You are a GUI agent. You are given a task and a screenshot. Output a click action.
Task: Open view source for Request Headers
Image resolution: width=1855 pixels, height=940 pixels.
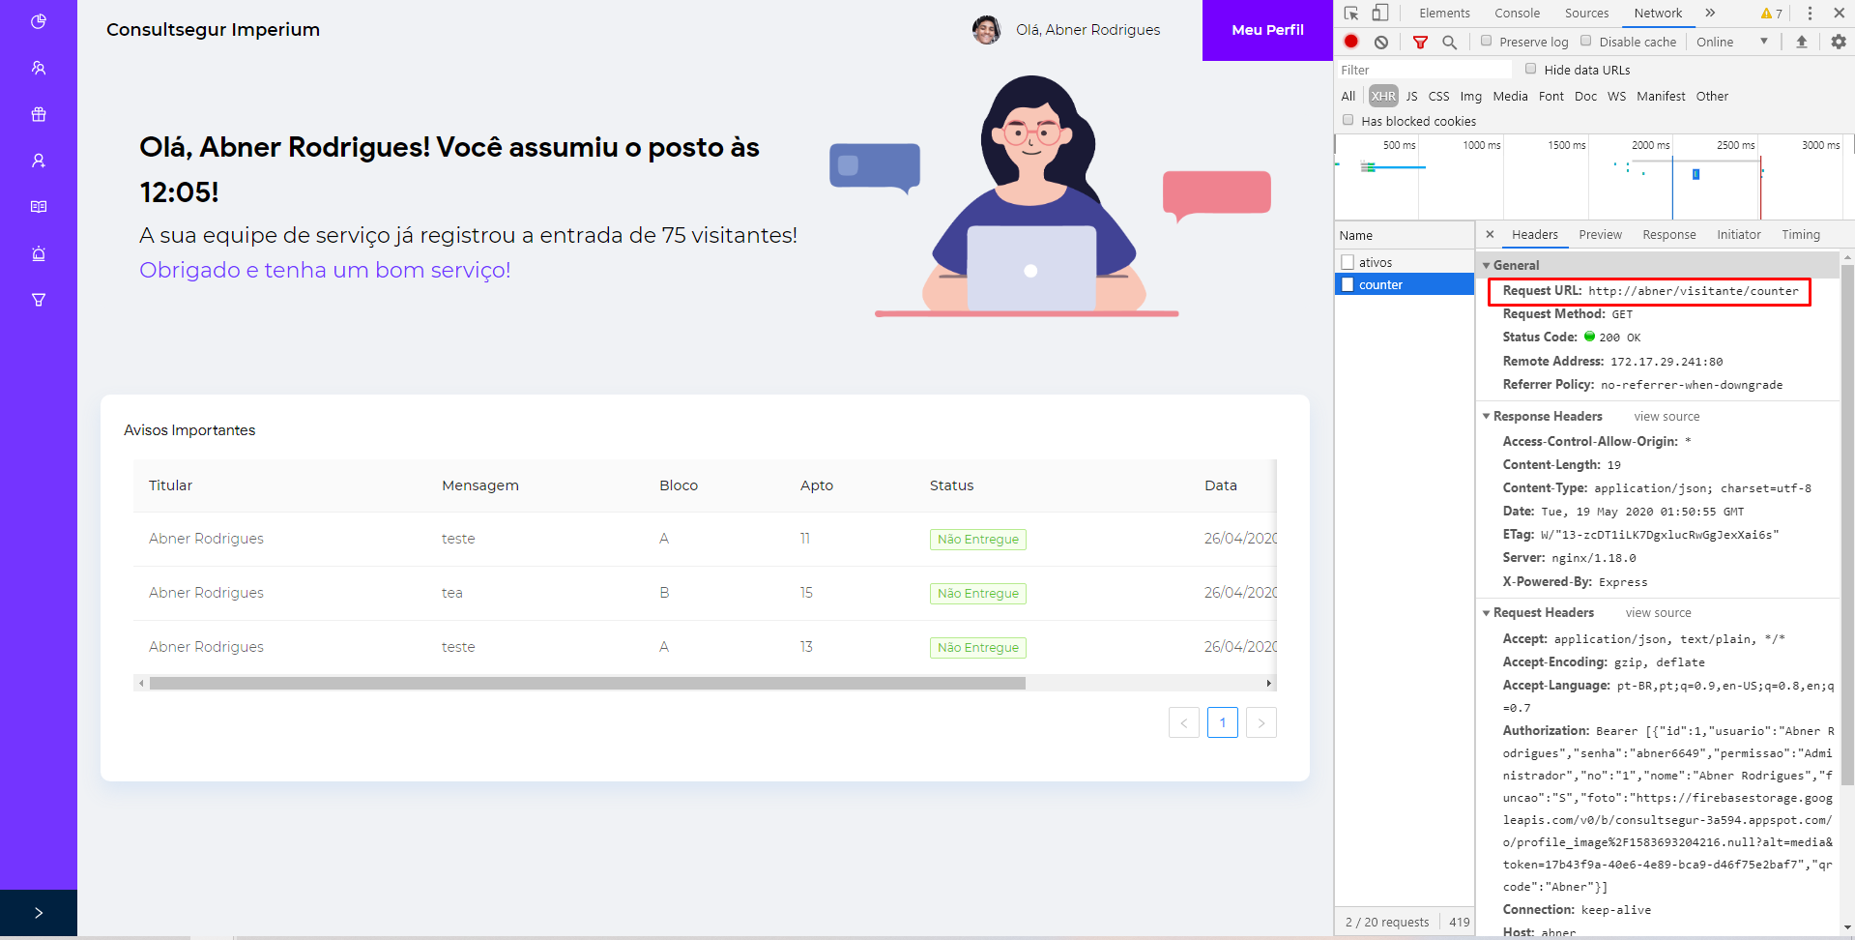click(1658, 612)
